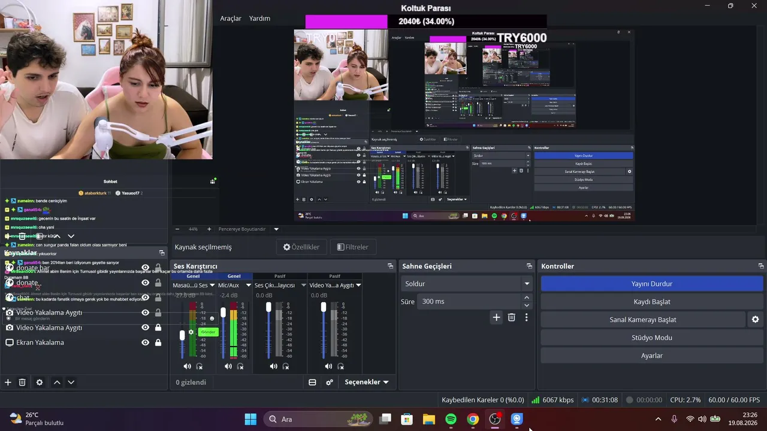Open source Özellikler button
Screen dimensions: 767x431
[301, 247]
